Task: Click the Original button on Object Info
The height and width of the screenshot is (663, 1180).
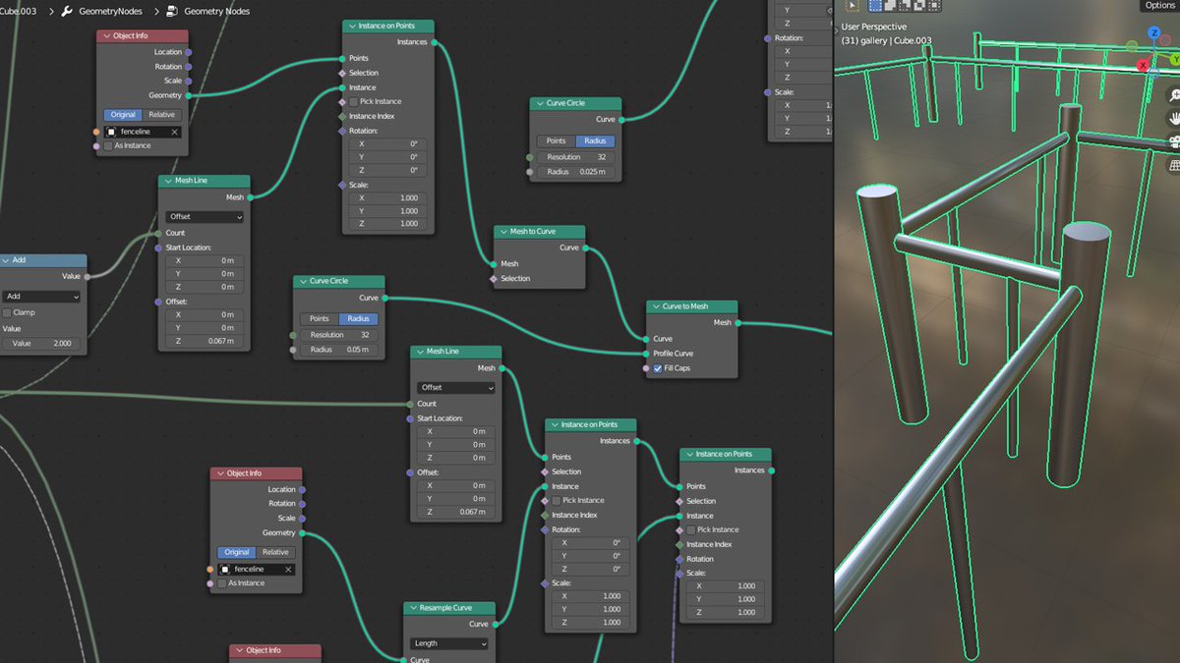Action: (122, 114)
